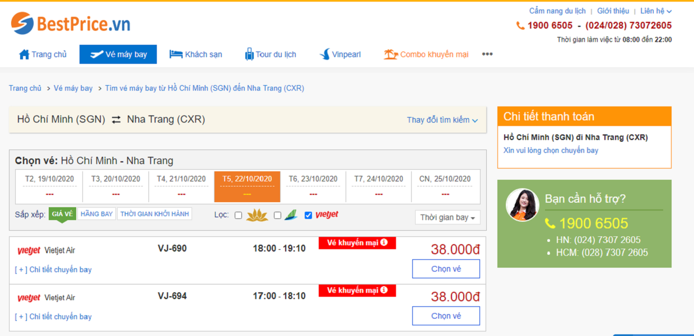694x336 pixels.
Task: Select date T5, 22/10/2020
Action: coord(247,186)
